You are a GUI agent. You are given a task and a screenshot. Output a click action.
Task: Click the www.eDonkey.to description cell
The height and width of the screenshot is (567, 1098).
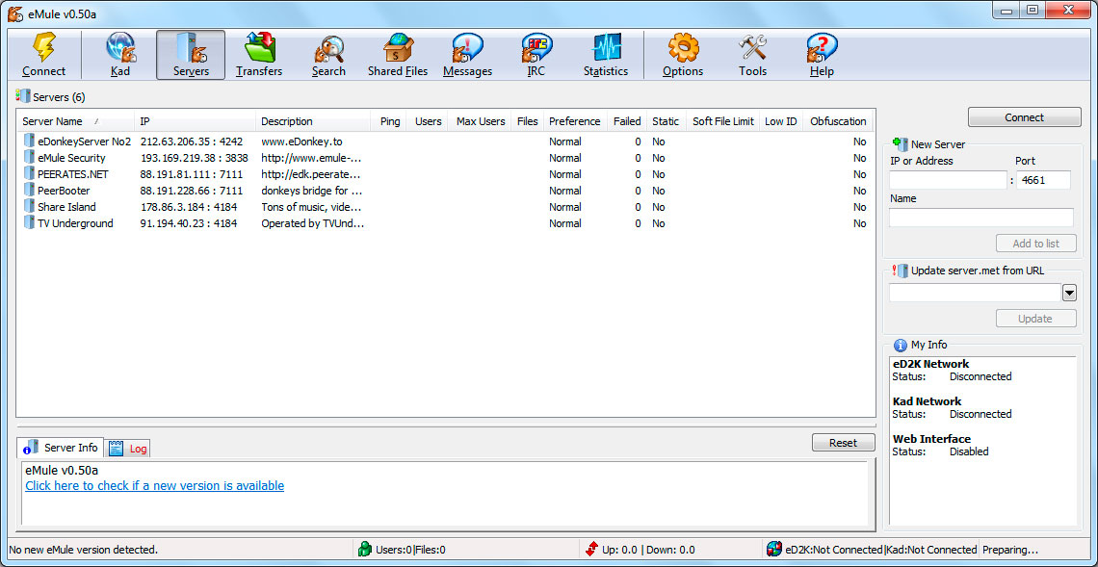pos(301,142)
